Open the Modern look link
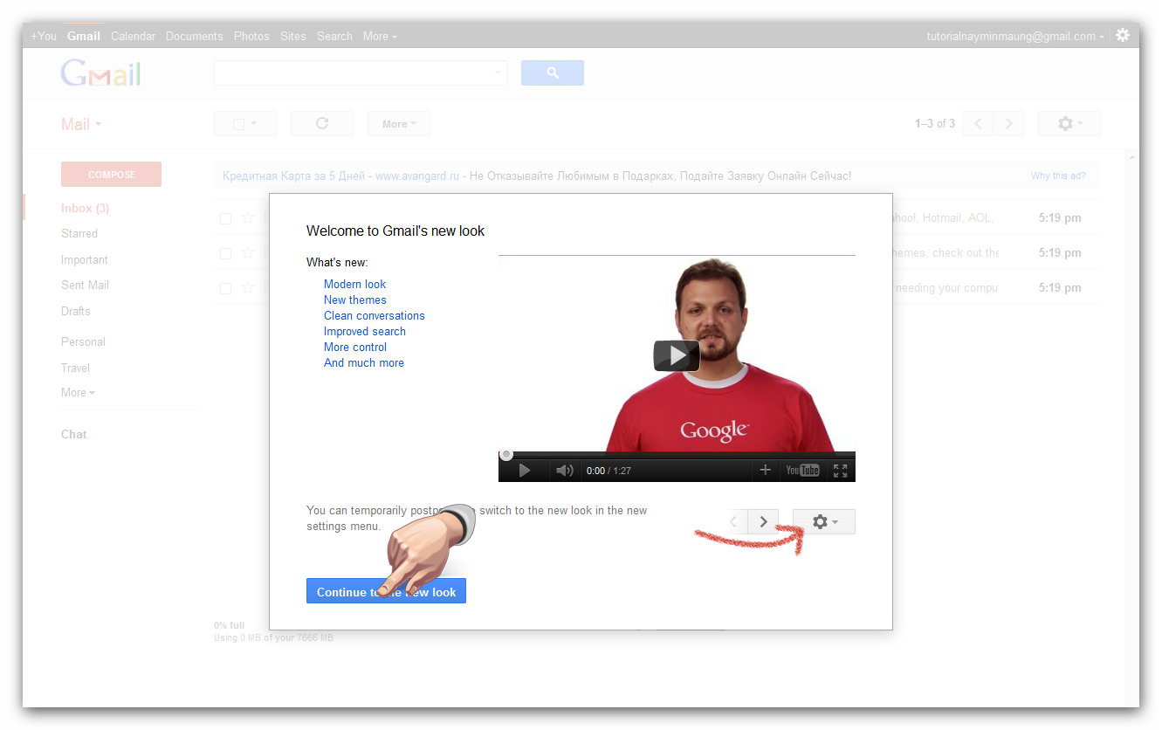Image resolution: width=1162 pixels, height=730 pixels. 354,284
